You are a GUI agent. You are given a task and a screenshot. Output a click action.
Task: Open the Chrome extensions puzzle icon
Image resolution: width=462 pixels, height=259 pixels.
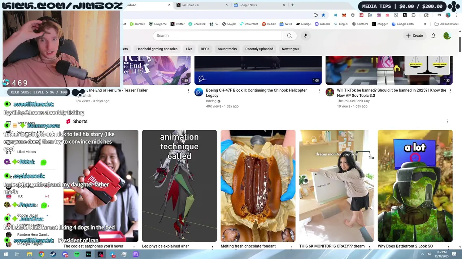[x=413, y=15]
